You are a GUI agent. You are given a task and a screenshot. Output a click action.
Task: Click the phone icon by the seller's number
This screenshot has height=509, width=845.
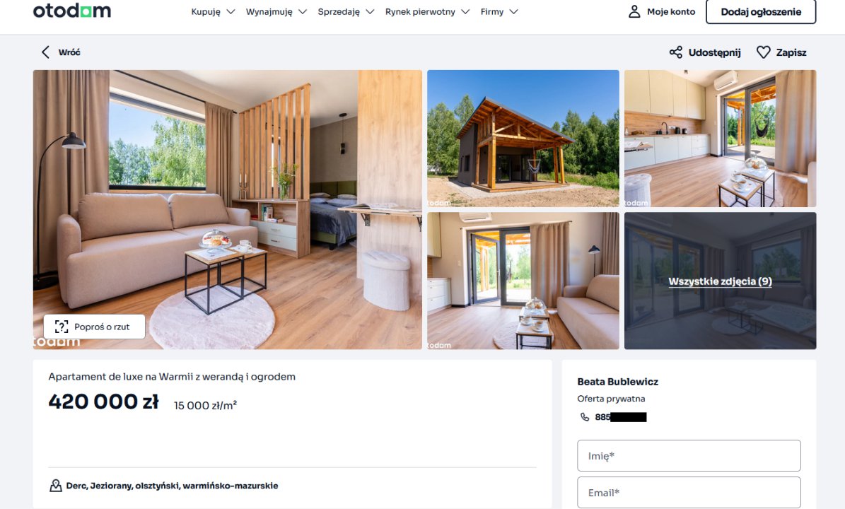585,417
